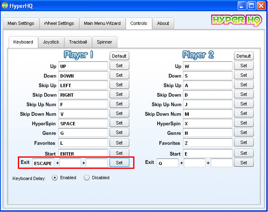Screen dimensions: 268x212
Task: Click Player 1 third Exit key field
Action: [97, 163]
